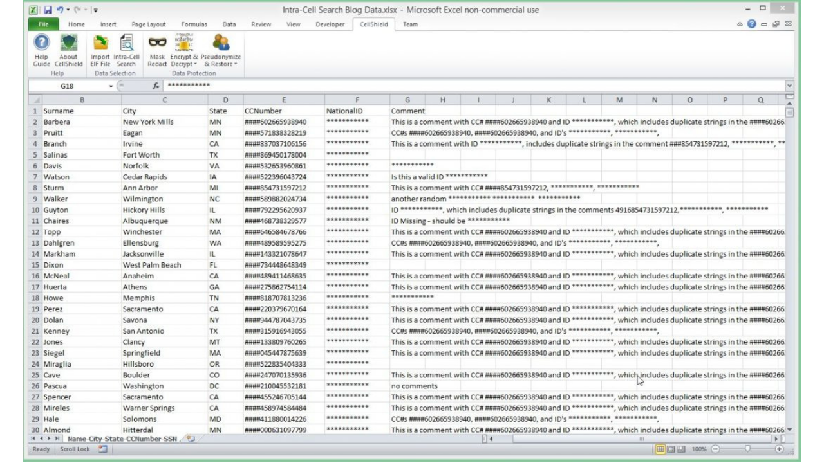Expand the Name Box dropdown

pyautogui.click(x=112, y=85)
